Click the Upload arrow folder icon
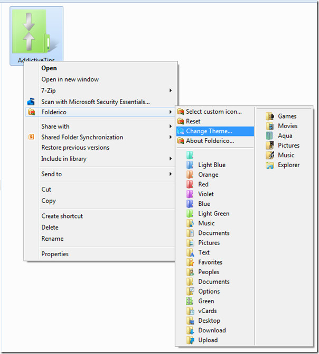 tap(190, 340)
